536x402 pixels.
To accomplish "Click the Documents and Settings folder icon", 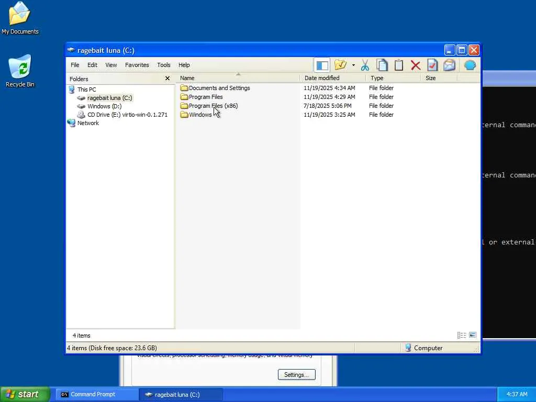I will coord(184,88).
